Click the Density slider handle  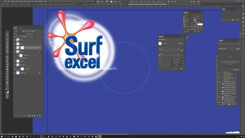tap(182, 51)
